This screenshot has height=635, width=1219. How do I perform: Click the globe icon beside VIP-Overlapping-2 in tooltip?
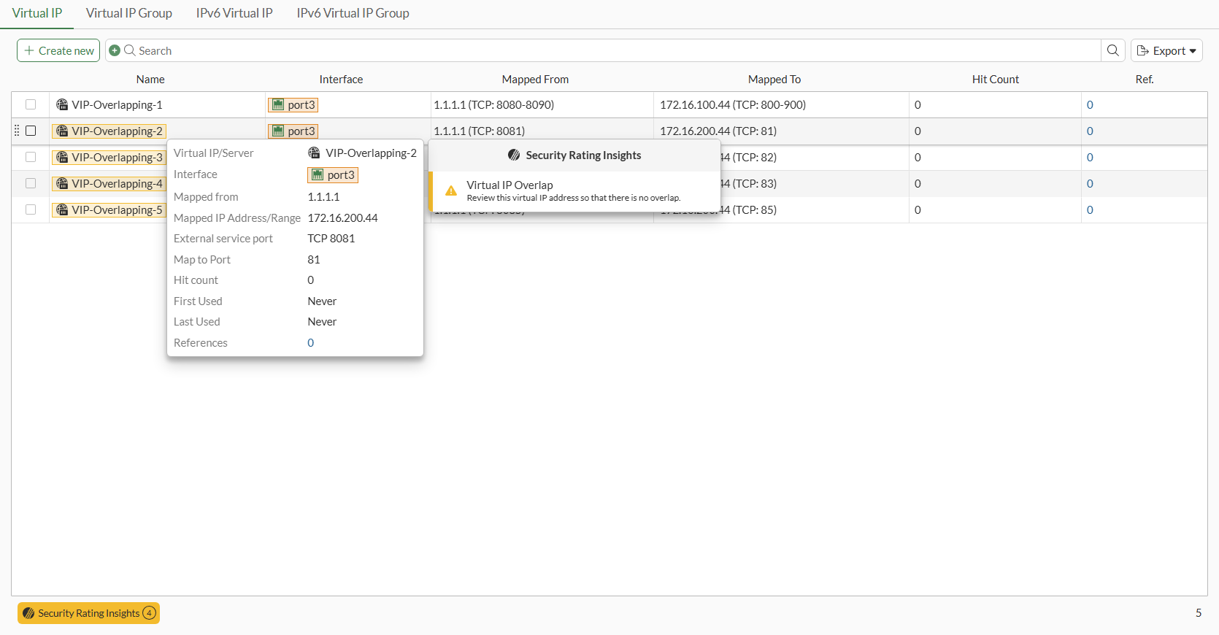[314, 153]
